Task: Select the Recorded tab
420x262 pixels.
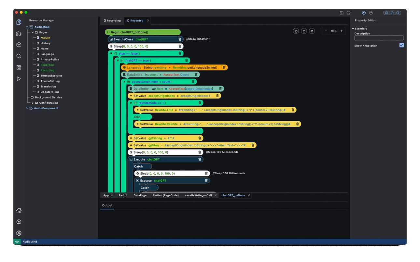Action: [x=135, y=20]
